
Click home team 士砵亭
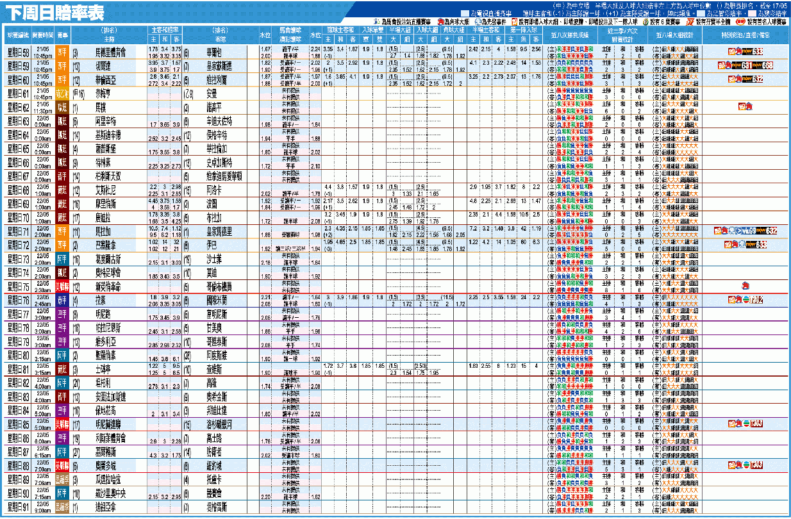click(104, 368)
